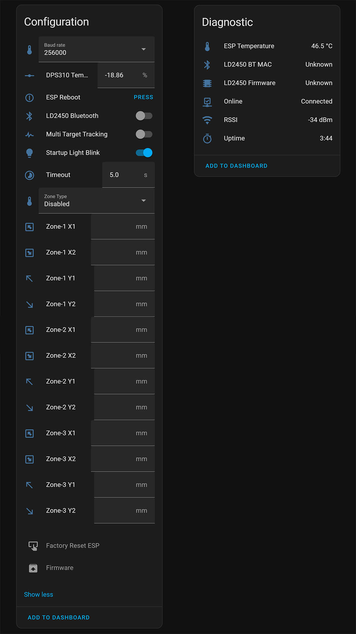Click the RSSI wifi icon

207,120
